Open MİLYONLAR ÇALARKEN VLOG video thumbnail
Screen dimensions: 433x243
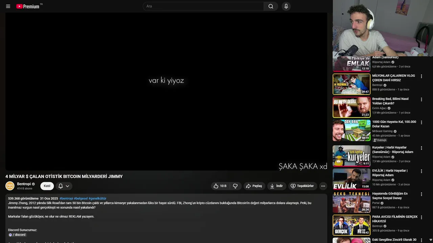(351, 84)
